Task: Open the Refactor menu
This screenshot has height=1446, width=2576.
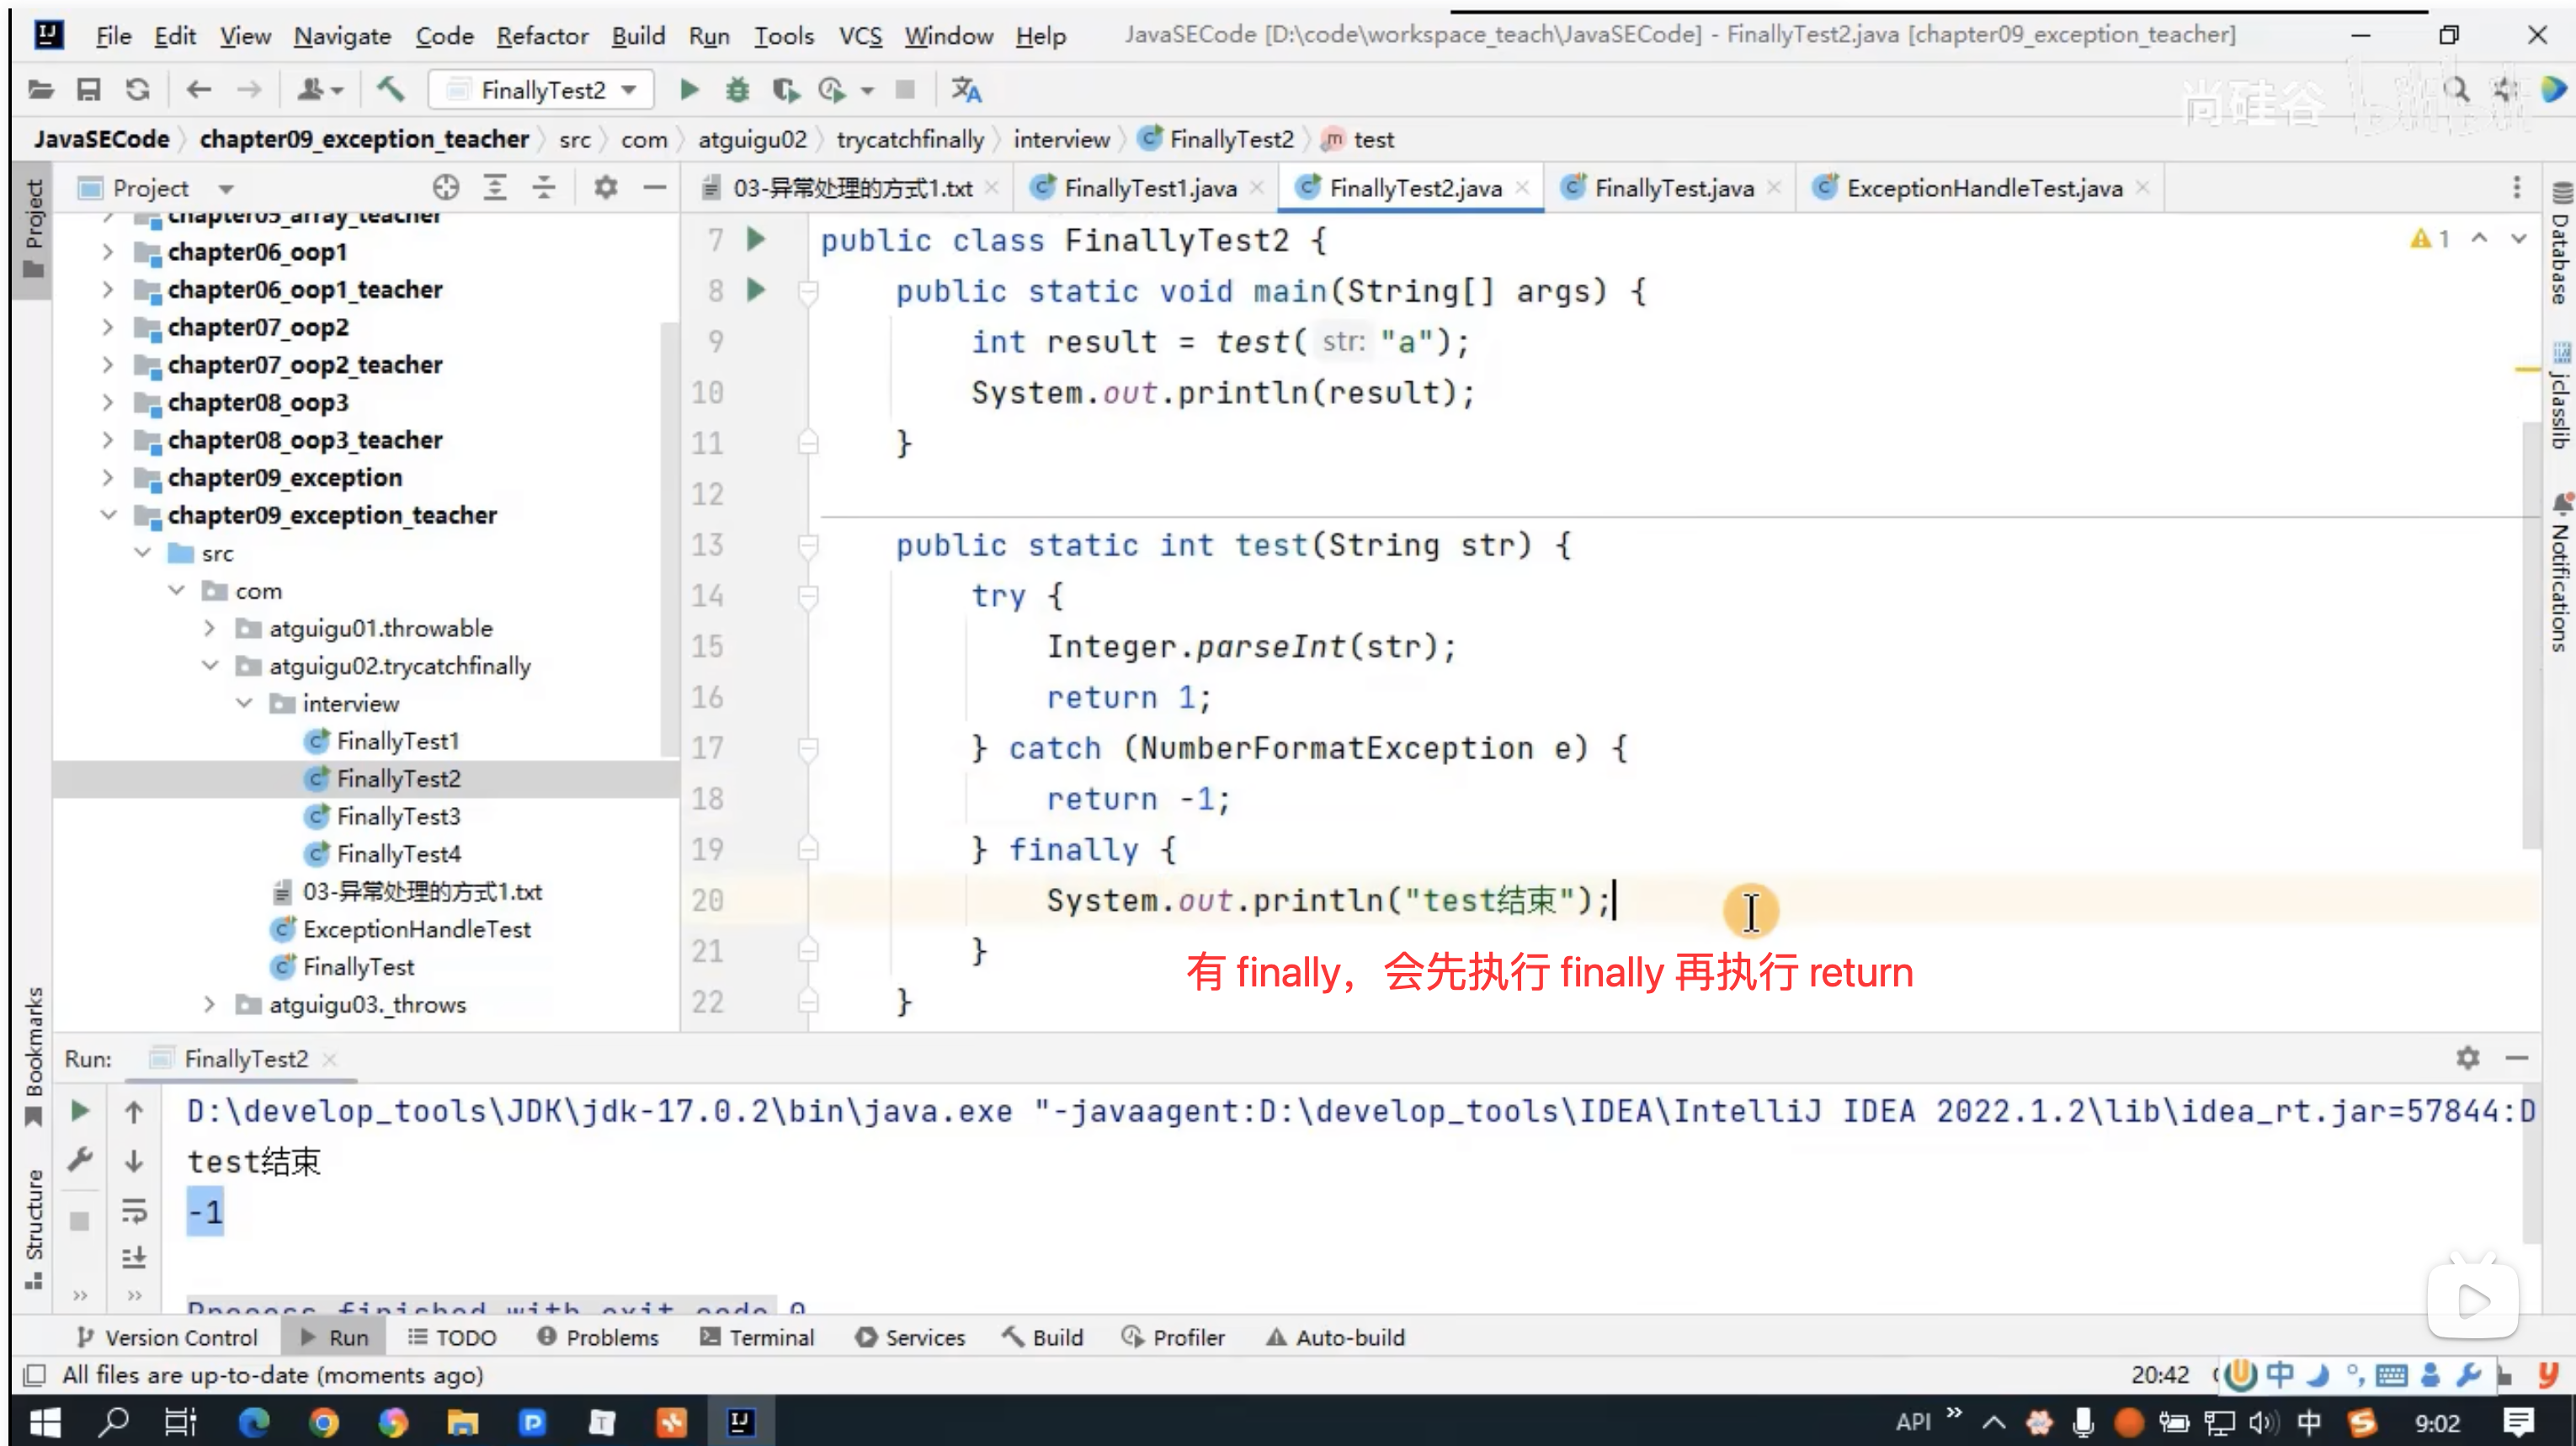Action: click(542, 36)
